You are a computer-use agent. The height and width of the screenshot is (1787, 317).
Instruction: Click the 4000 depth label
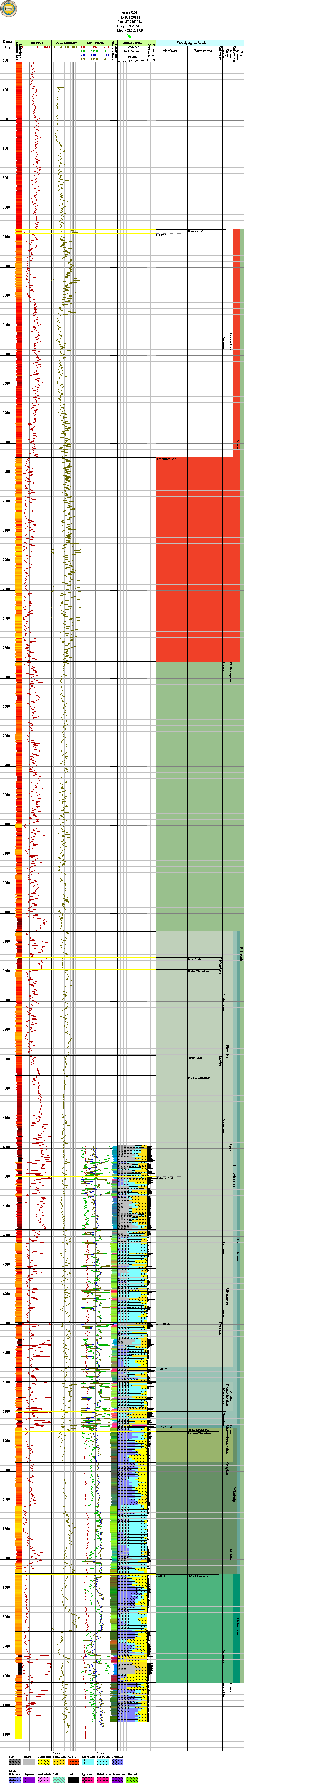pyautogui.click(x=6, y=1088)
